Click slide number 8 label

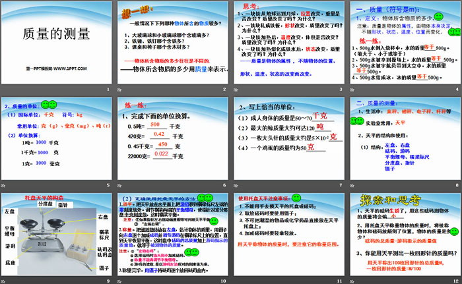click(457, 185)
